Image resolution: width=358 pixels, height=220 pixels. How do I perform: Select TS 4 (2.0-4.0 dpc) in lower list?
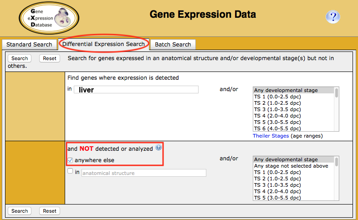coord(293,191)
